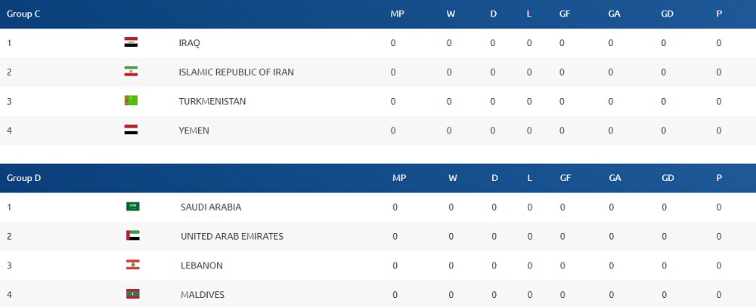
Task: Select the MALDIVES team name
Action: pyautogui.click(x=203, y=295)
